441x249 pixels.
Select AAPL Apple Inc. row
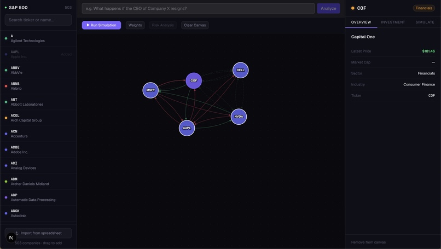tap(38, 54)
